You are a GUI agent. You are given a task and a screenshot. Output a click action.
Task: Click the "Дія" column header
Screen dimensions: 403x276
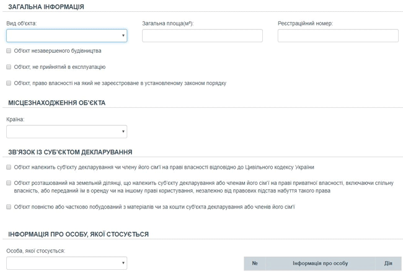[x=388, y=264]
